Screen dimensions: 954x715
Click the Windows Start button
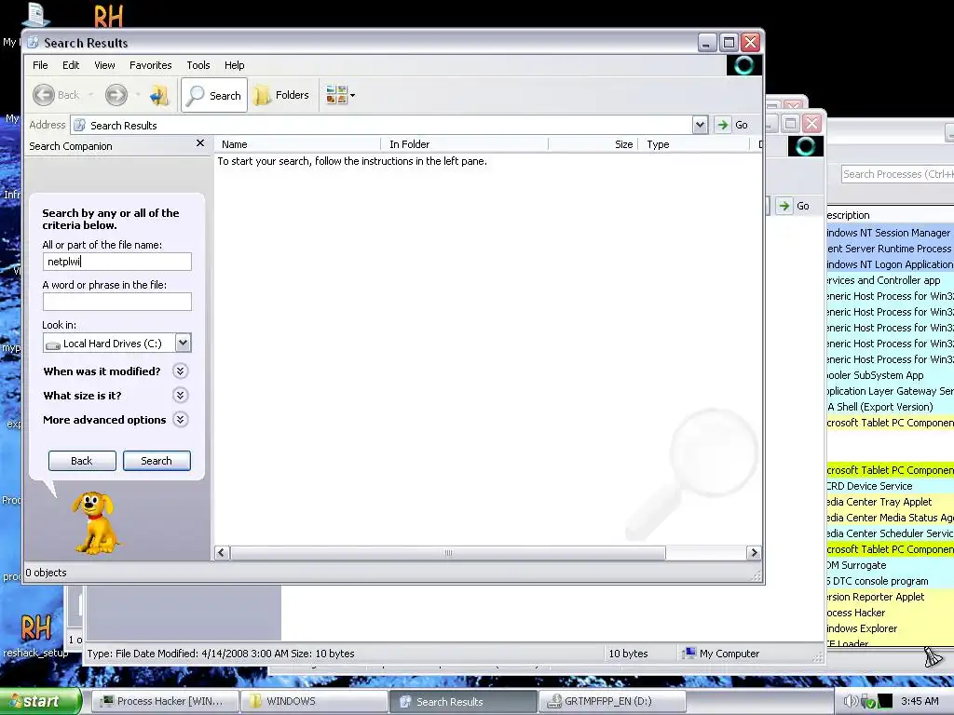41,701
